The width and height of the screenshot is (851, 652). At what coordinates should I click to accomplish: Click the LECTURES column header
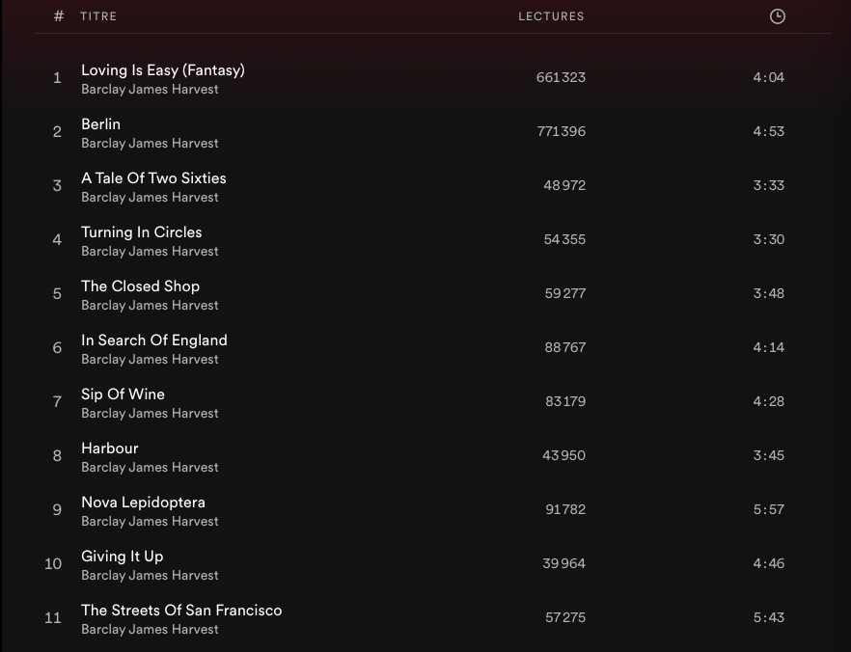coord(551,16)
